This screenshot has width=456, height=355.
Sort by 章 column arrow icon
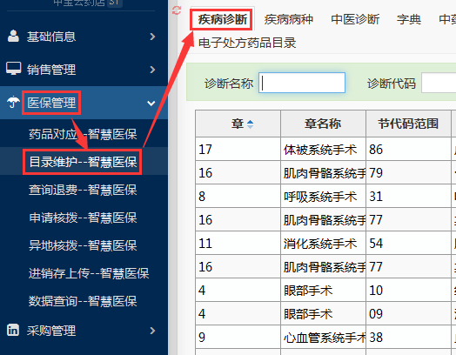(x=250, y=124)
